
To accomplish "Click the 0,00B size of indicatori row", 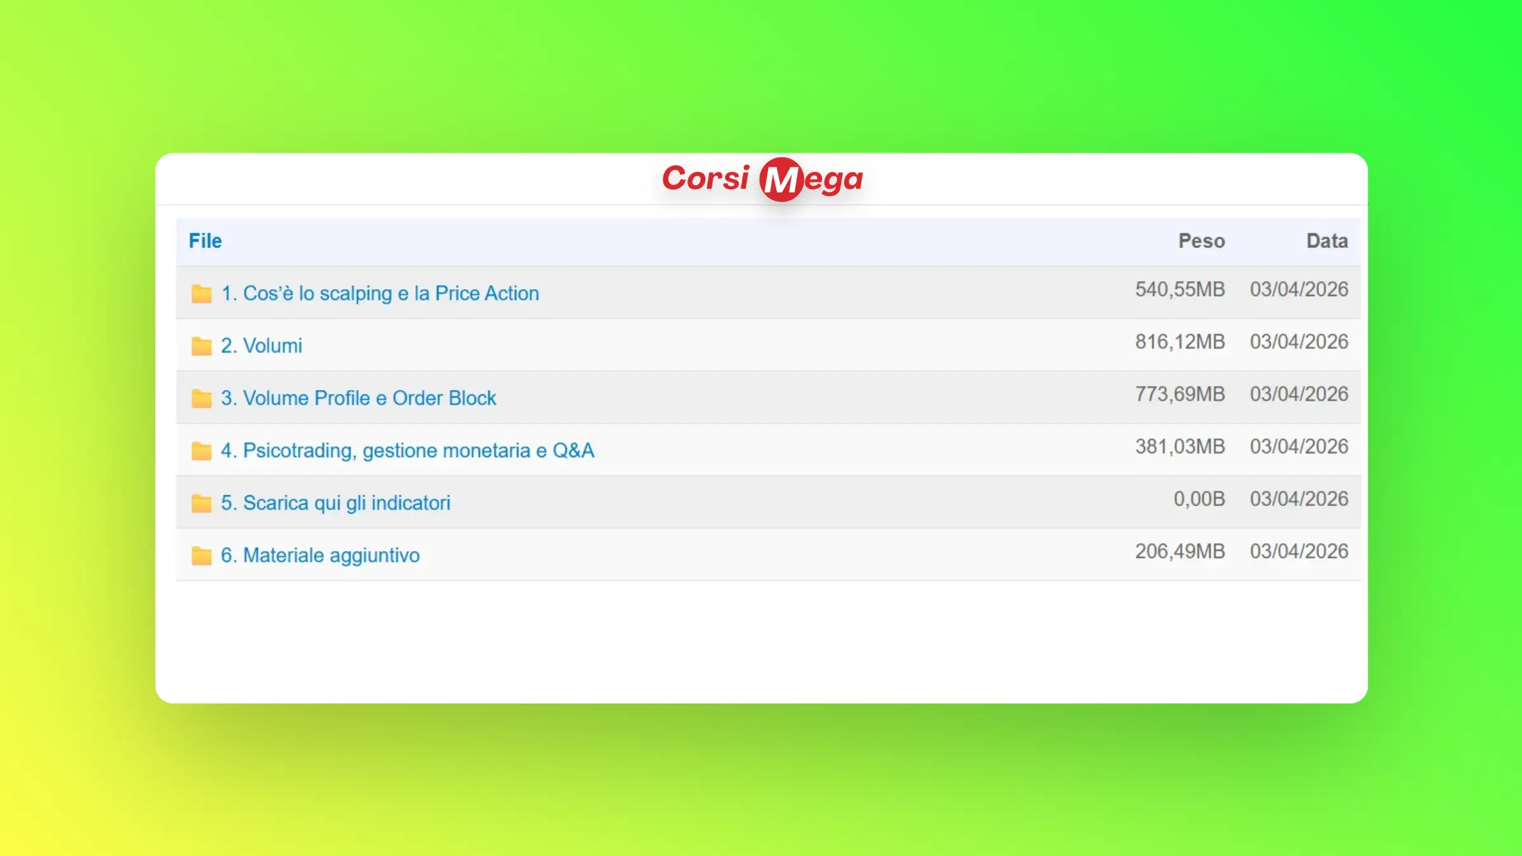I will (x=1199, y=499).
